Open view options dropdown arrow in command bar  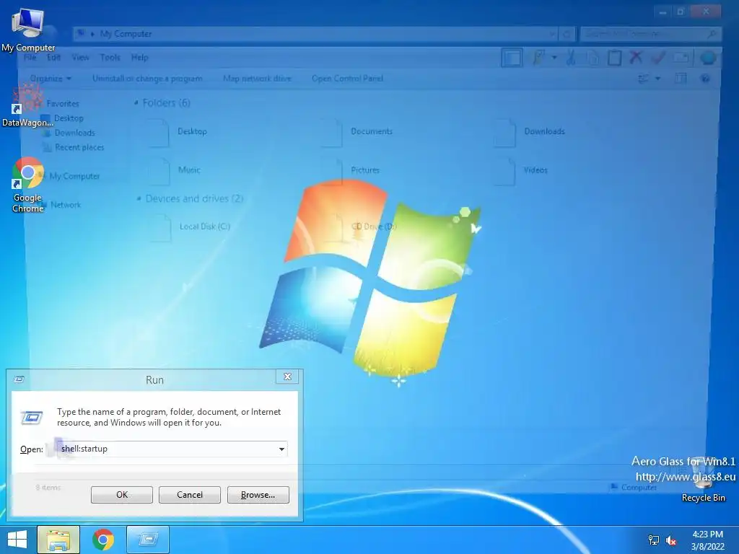coord(657,78)
